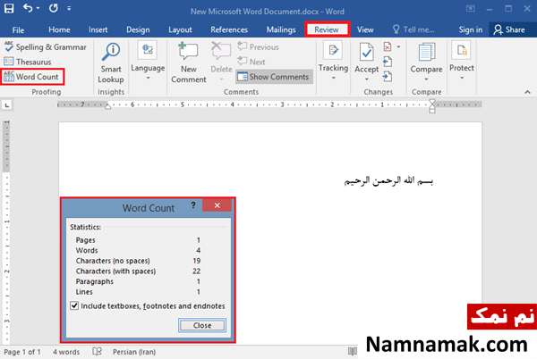Open the Accept dropdown arrow
Image resolution: width=537 pixels, height=359 pixels.
tap(366, 79)
